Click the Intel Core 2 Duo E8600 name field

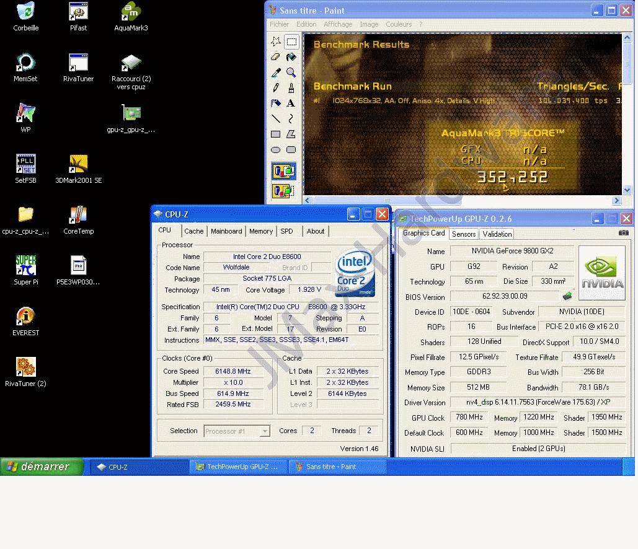coord(267,257)
